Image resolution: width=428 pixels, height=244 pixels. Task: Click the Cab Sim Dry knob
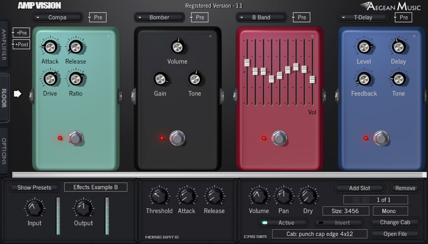(308, 196)
